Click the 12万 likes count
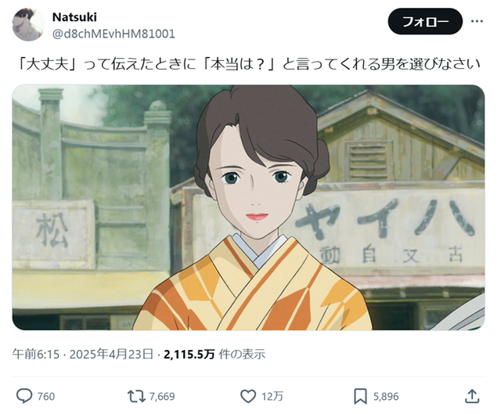501x414 pixels. 272,397
